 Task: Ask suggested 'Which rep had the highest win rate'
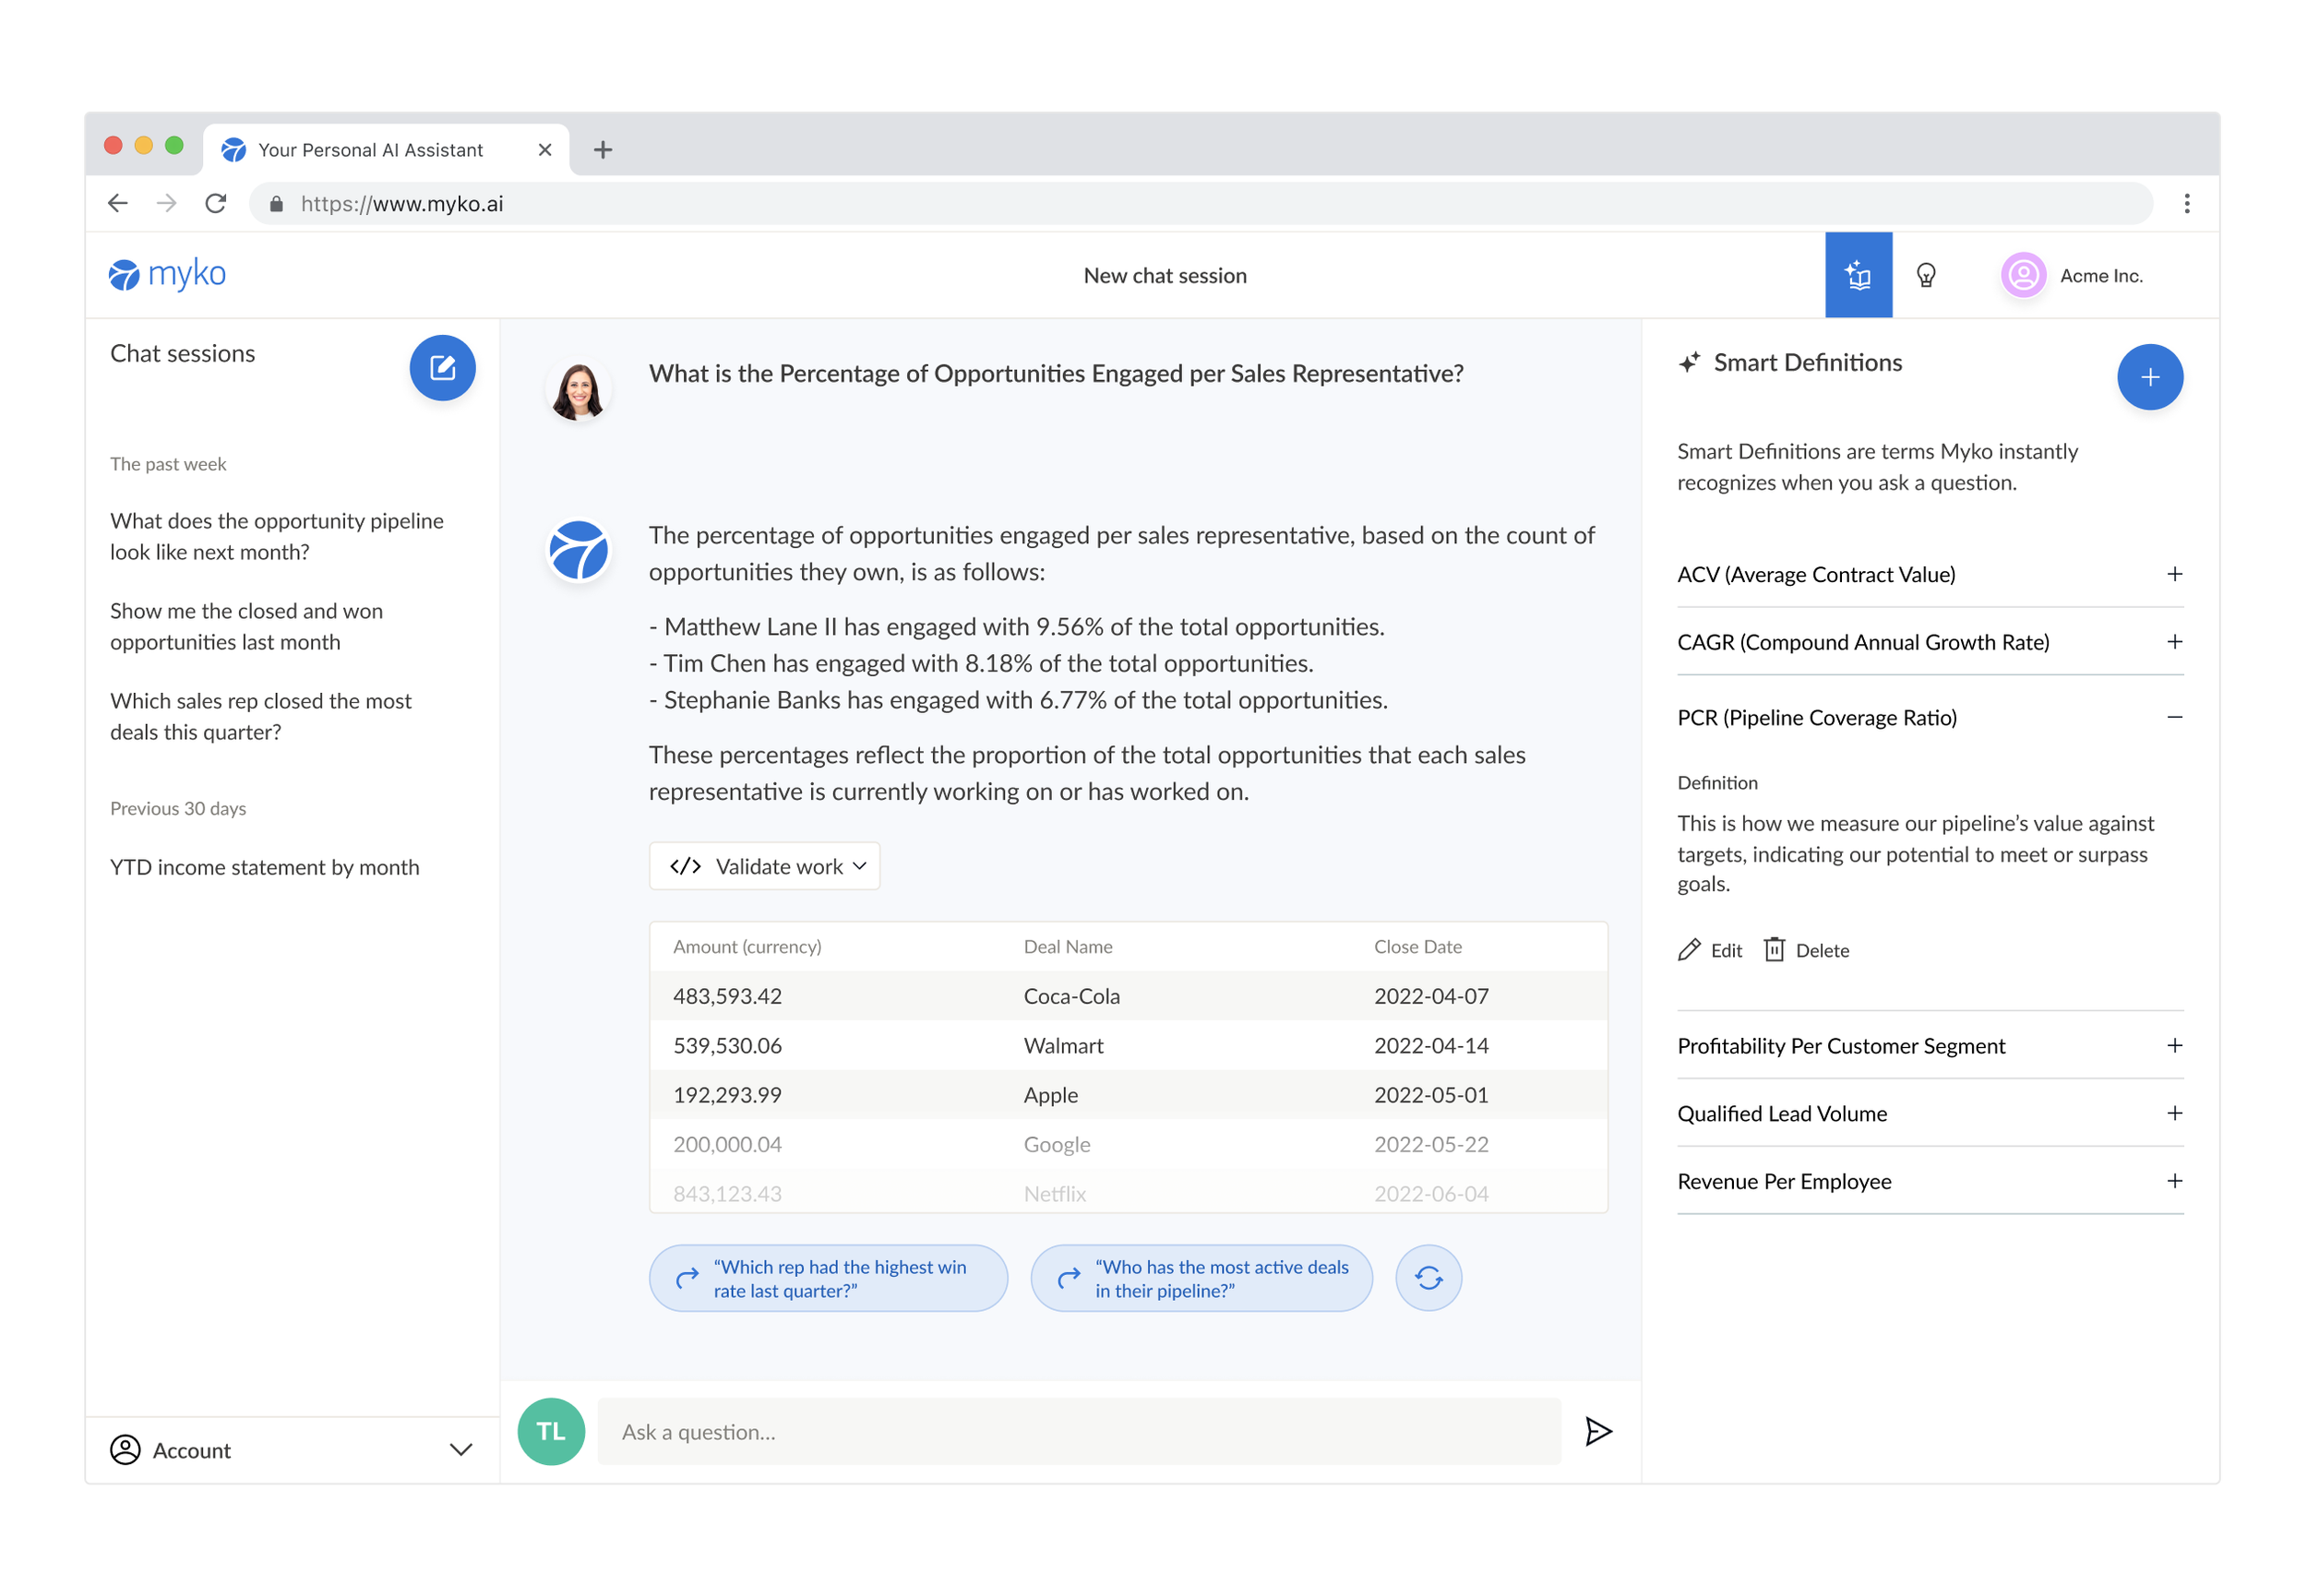point(828,1278)
